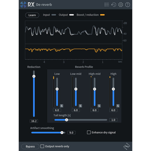This screenshot has height=151, width=151.
Task: Click the Learn button
Action: [32, 15]
